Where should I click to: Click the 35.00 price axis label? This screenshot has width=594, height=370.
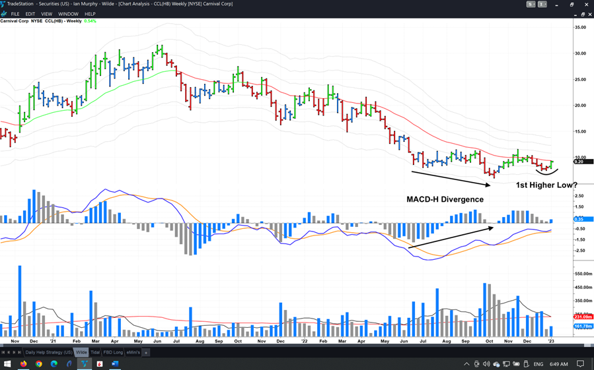point(580,28)
